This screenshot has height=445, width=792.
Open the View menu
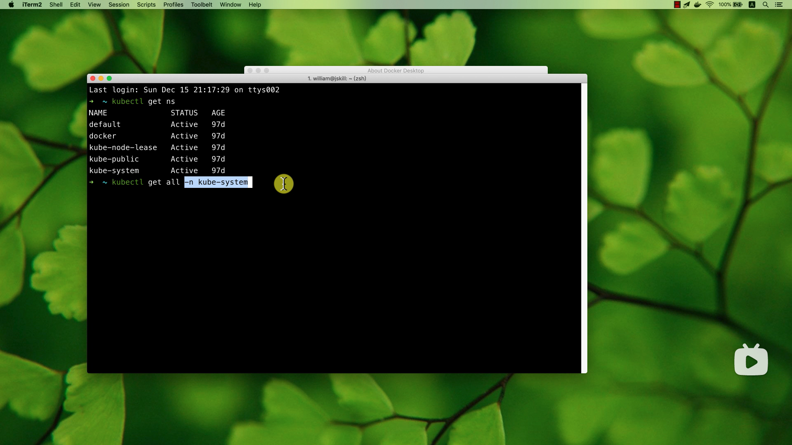point(94,5)
